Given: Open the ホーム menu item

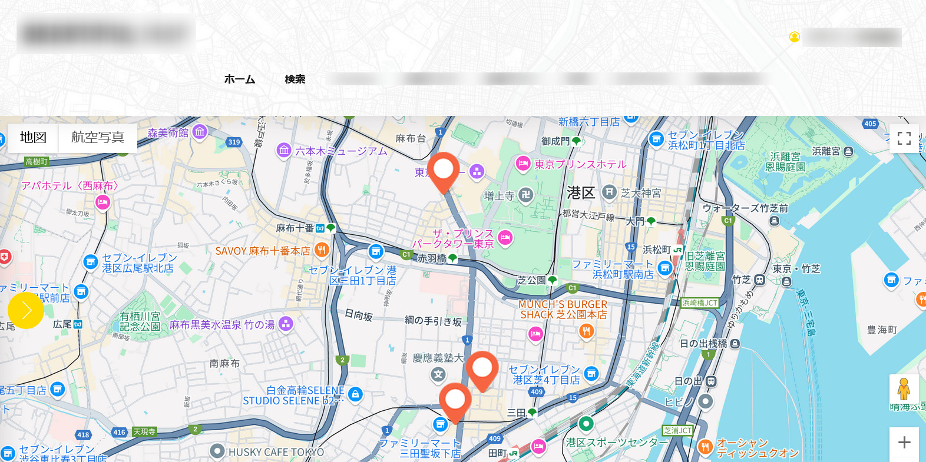Looking at the screenshot, I should pos(240,79).
